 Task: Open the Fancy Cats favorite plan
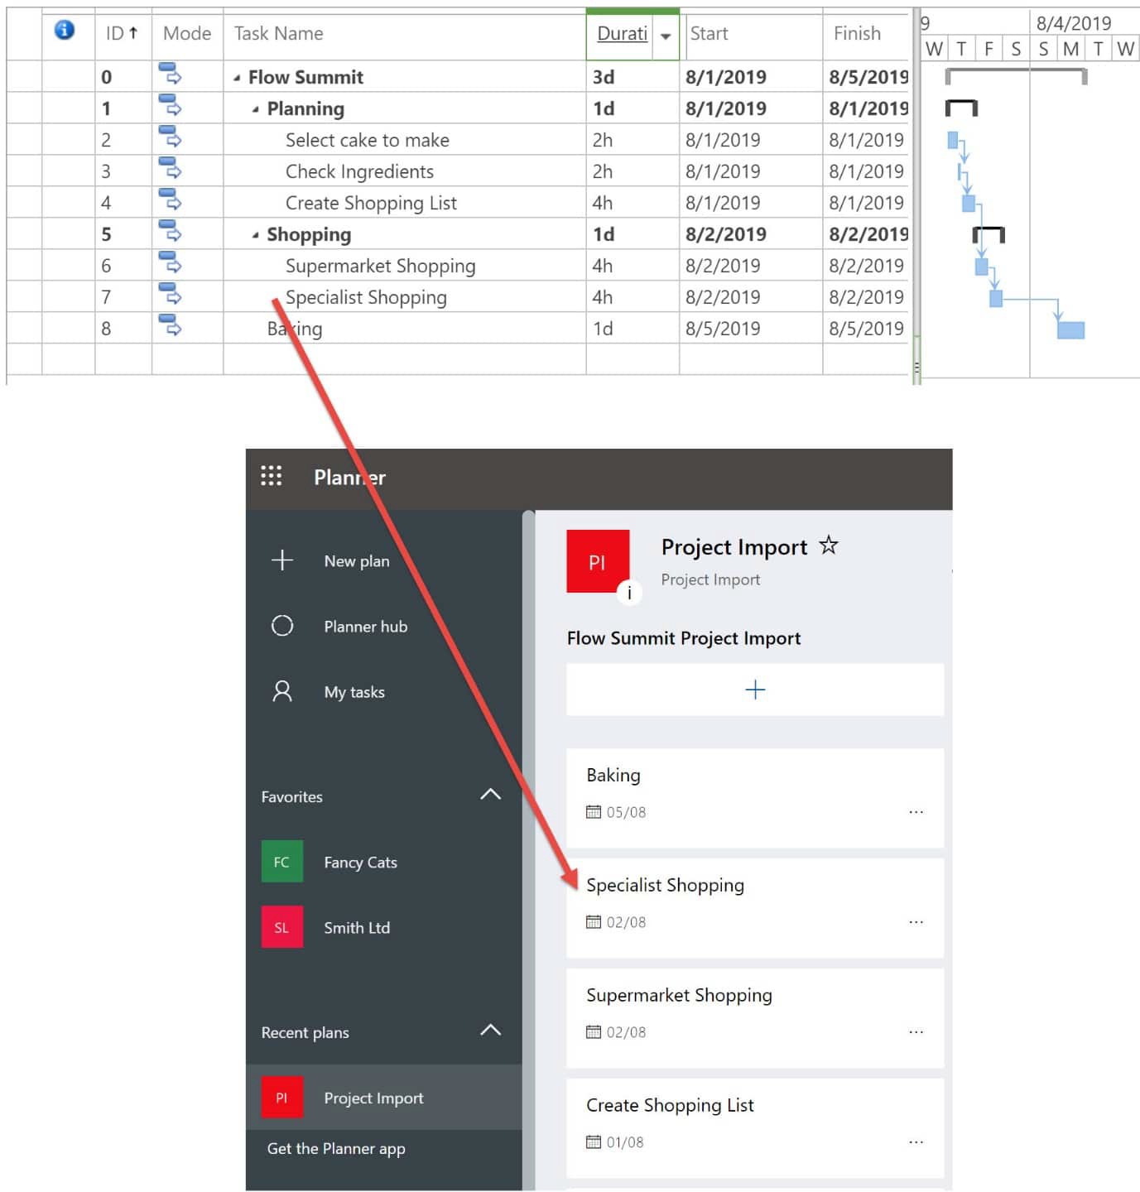(x=384, y=862)
